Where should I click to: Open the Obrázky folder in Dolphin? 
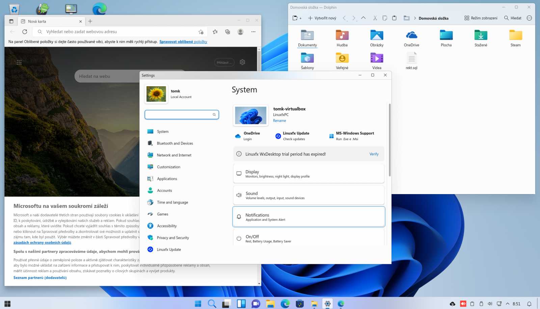click(377, 38)
